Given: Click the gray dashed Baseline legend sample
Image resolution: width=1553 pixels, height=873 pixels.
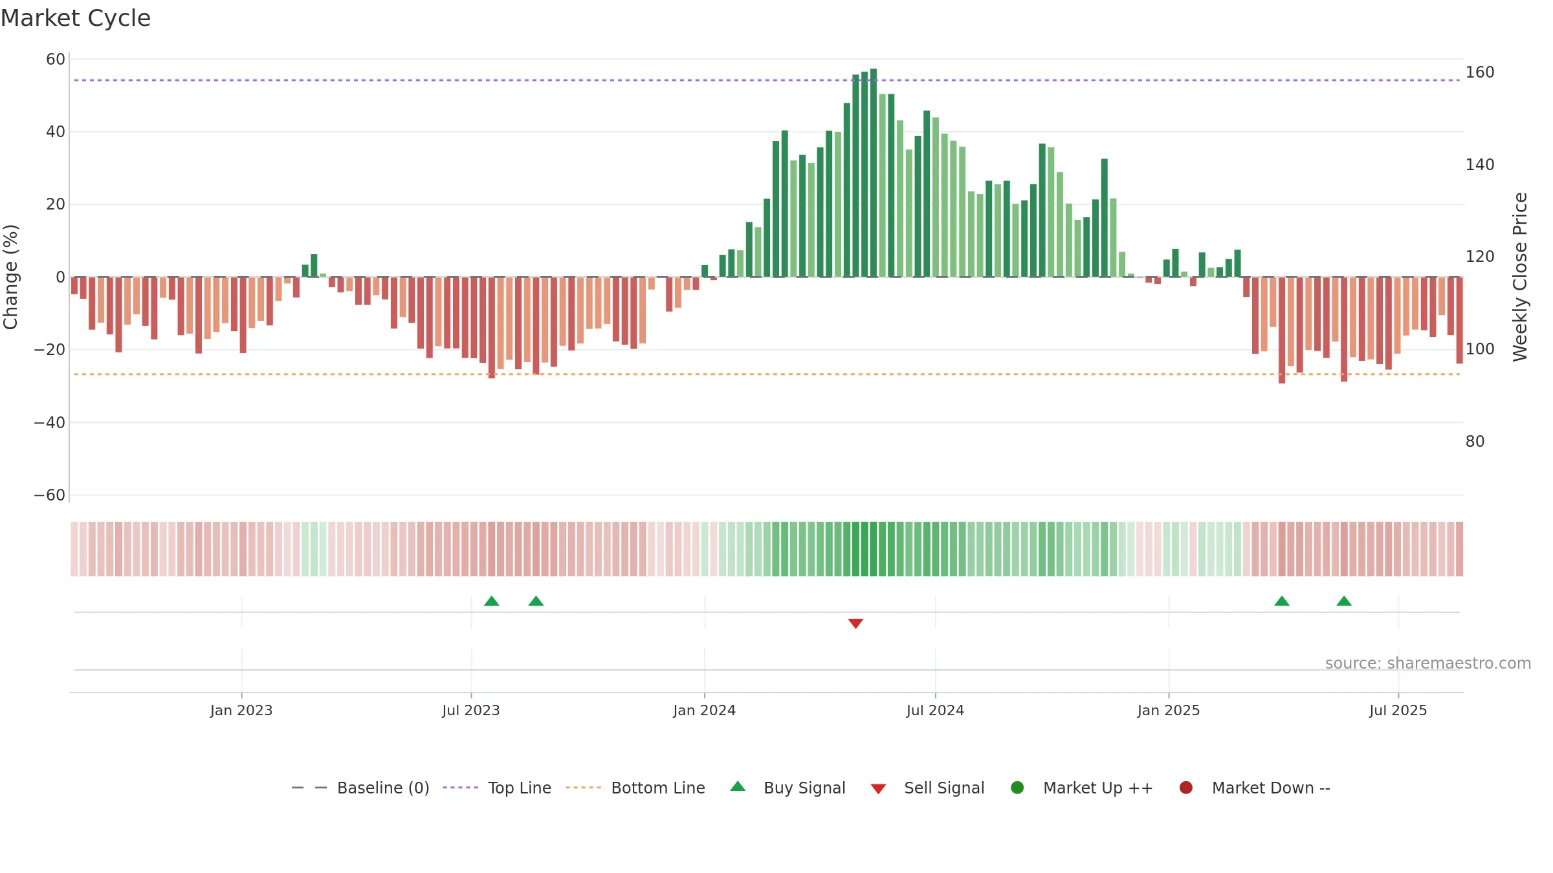Looking at the screenshot, I should coord(309,788).
